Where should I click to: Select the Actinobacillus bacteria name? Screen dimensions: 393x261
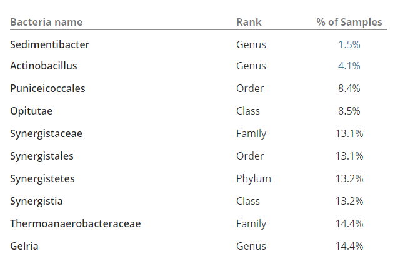coord(44,66)
